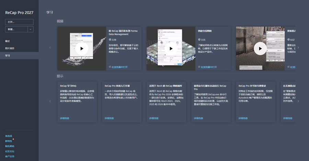This screenshot has width=309, height=161.
Task: Play the Forma Data Management publishing video
Action: click(x=82, y=49)
